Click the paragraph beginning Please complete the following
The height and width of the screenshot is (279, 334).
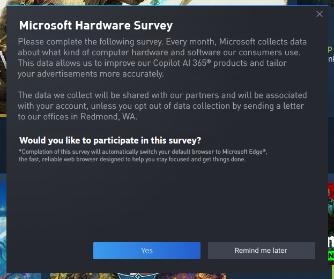(162, 58)
